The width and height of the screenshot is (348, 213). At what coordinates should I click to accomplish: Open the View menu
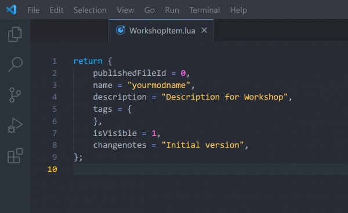click(x=125, y=10)
